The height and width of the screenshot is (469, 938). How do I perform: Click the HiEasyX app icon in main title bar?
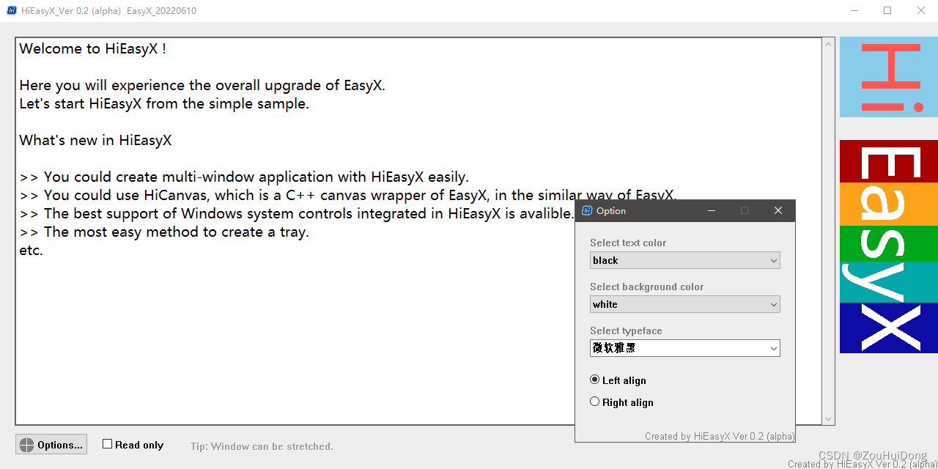[12, 11]
